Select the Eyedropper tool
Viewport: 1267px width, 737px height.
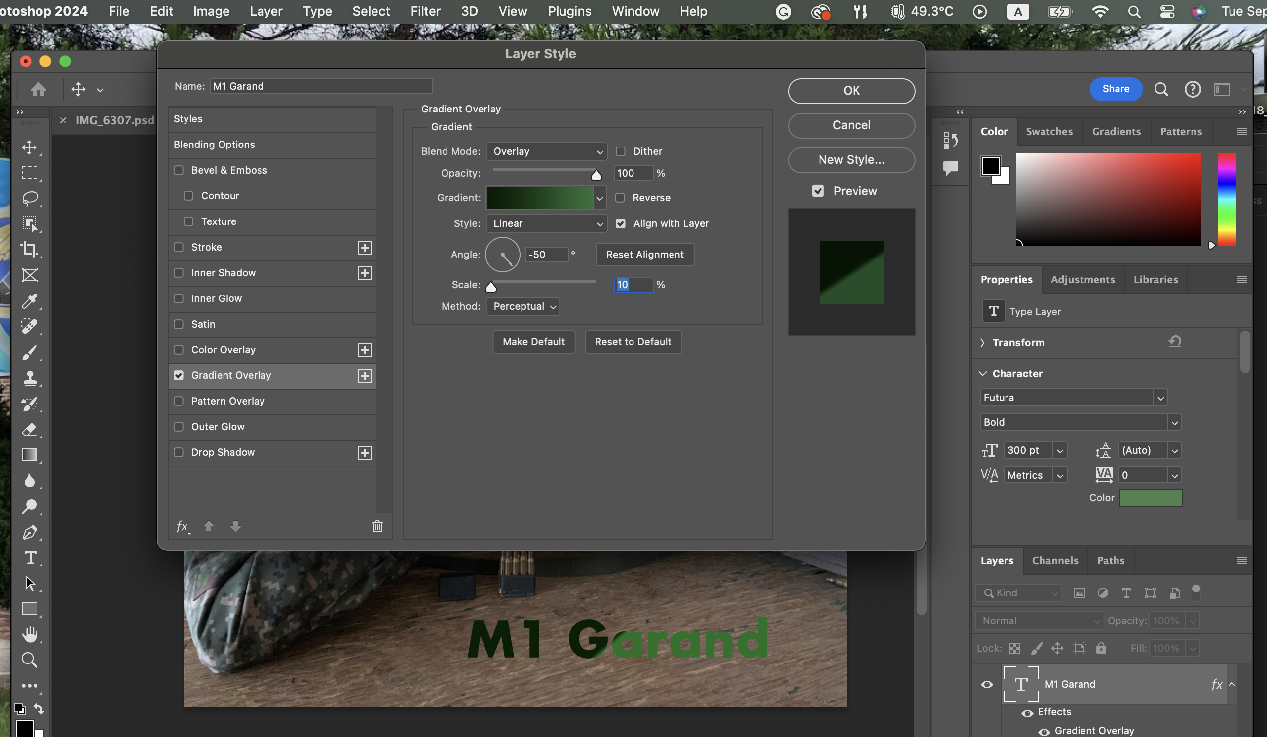click(29, 300)
